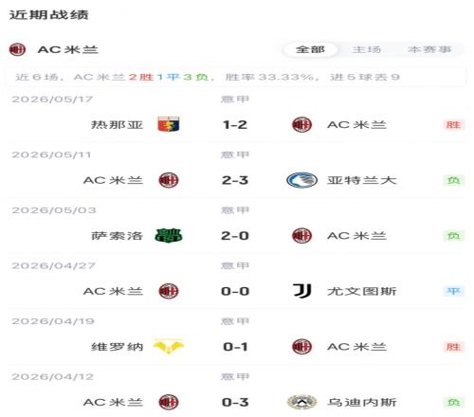The height and width of the screenshot is (417, 474).
Task: Click the 负 badge on Udinese match
Action: (x=453, y=402)
